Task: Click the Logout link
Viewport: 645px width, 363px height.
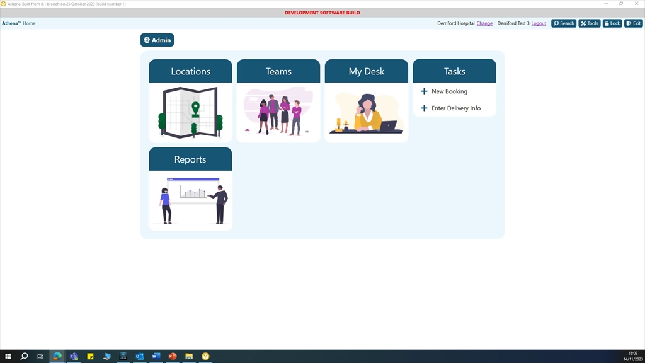Action: (x=539, y=23)
